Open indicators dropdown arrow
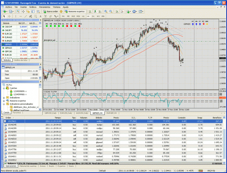 (130, 12)
